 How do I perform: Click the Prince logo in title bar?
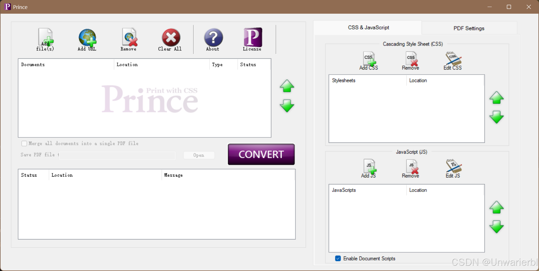point(8,7)
